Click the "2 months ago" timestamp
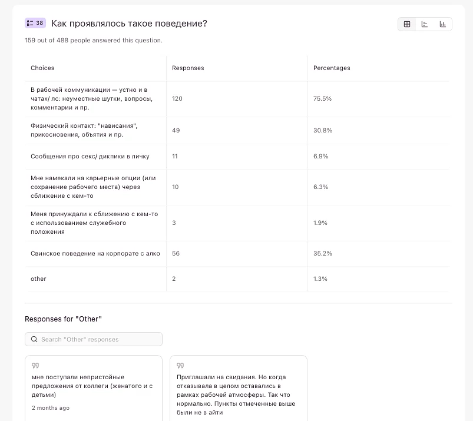Viewport: 473px width, 421px height. pos(51,408)
